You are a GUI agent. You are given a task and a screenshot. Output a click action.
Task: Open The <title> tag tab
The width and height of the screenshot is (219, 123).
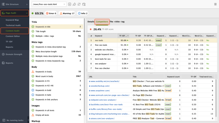point(117,22)
